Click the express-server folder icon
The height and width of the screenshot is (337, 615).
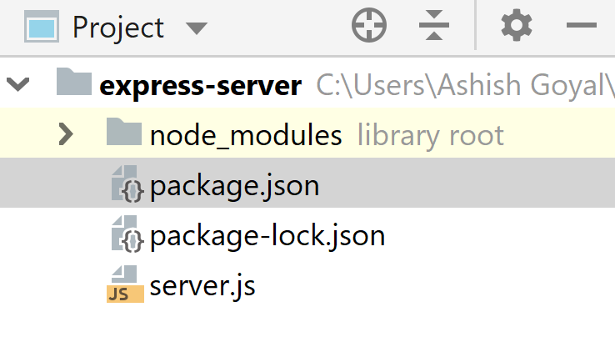click(x=74, y=82)
